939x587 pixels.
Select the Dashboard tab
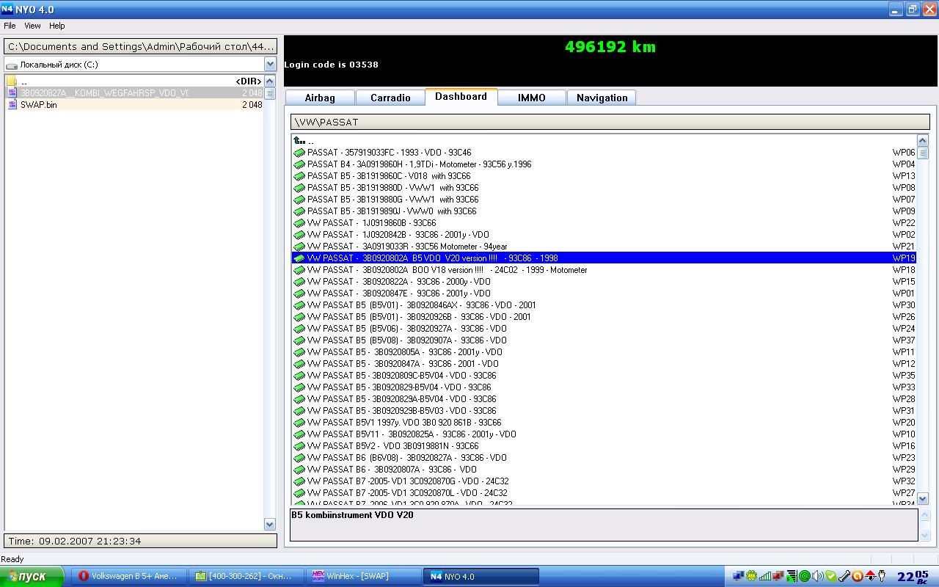click(461, 97)
